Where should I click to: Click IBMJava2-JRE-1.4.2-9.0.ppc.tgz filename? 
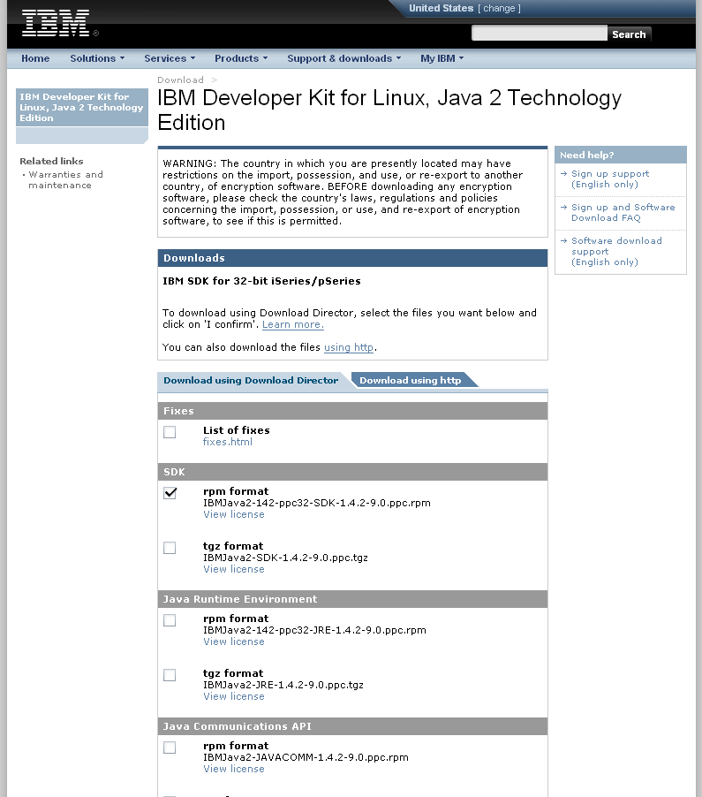point(283,685)
